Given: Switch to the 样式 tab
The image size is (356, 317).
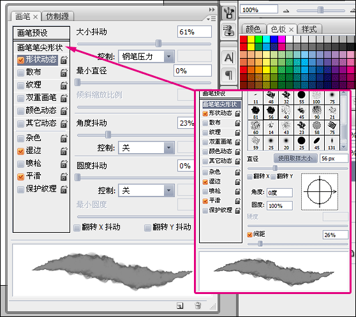Looking at the screenshot, I should point(309,29).
